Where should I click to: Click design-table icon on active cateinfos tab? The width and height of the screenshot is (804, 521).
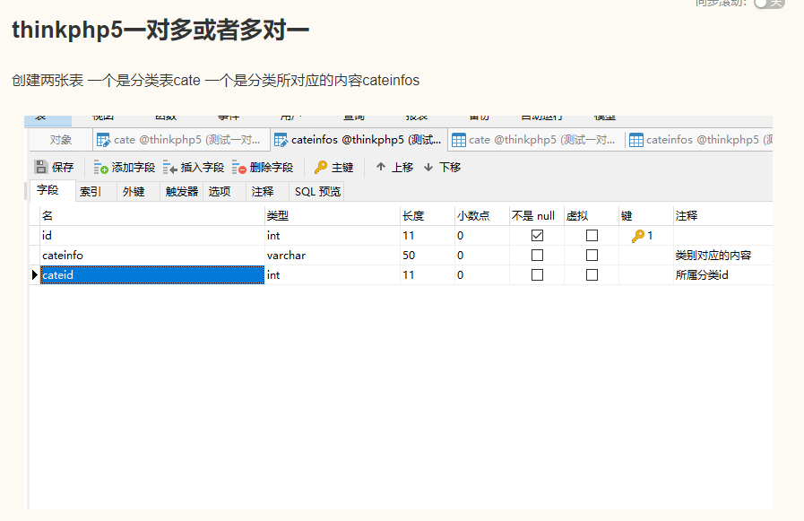(281, 140)
